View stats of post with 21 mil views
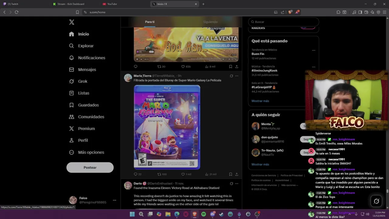 [211, 174]
